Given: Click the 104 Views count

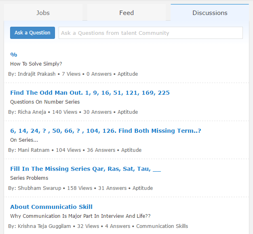Looking at the screenshot, I should click(x=68, y=150).
